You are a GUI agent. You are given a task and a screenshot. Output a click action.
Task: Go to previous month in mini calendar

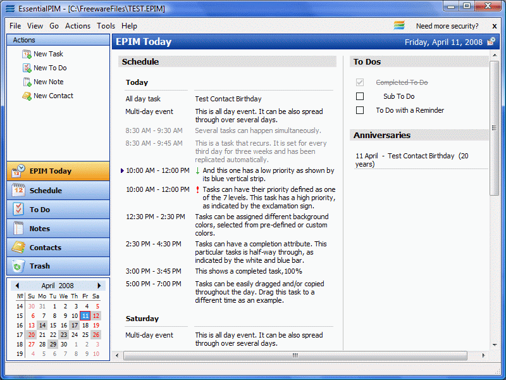point(18,286)
